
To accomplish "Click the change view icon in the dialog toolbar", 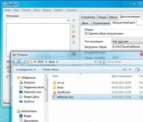I will tap(125, 70).
